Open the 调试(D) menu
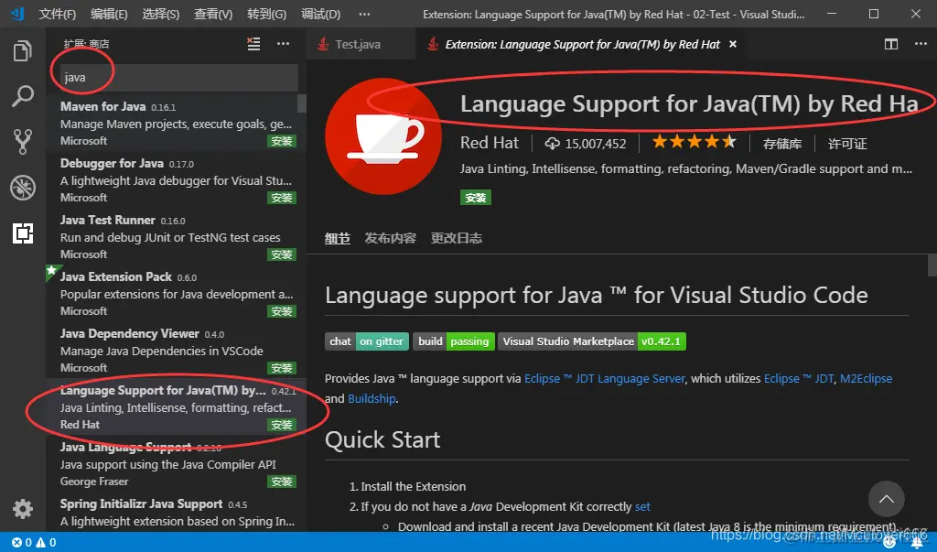Screen dimensions: 937x552 (320, 14)
